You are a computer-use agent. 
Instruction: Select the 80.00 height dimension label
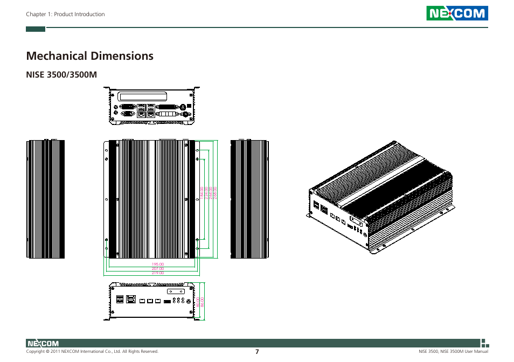[x=198, y=302]
